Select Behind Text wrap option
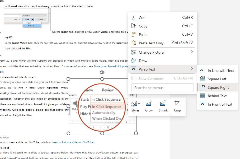Screen dimensions: 240x159 (218, 96)
